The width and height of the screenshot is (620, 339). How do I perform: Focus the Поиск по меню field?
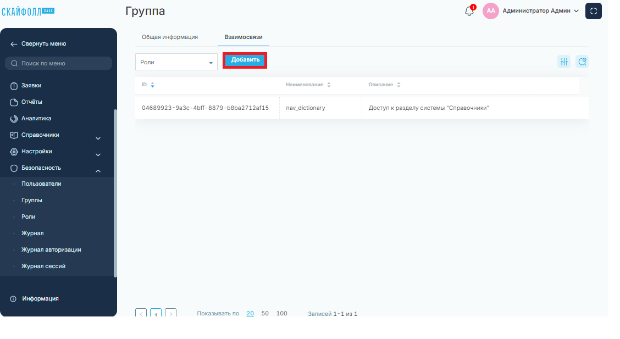coord(58,63)
